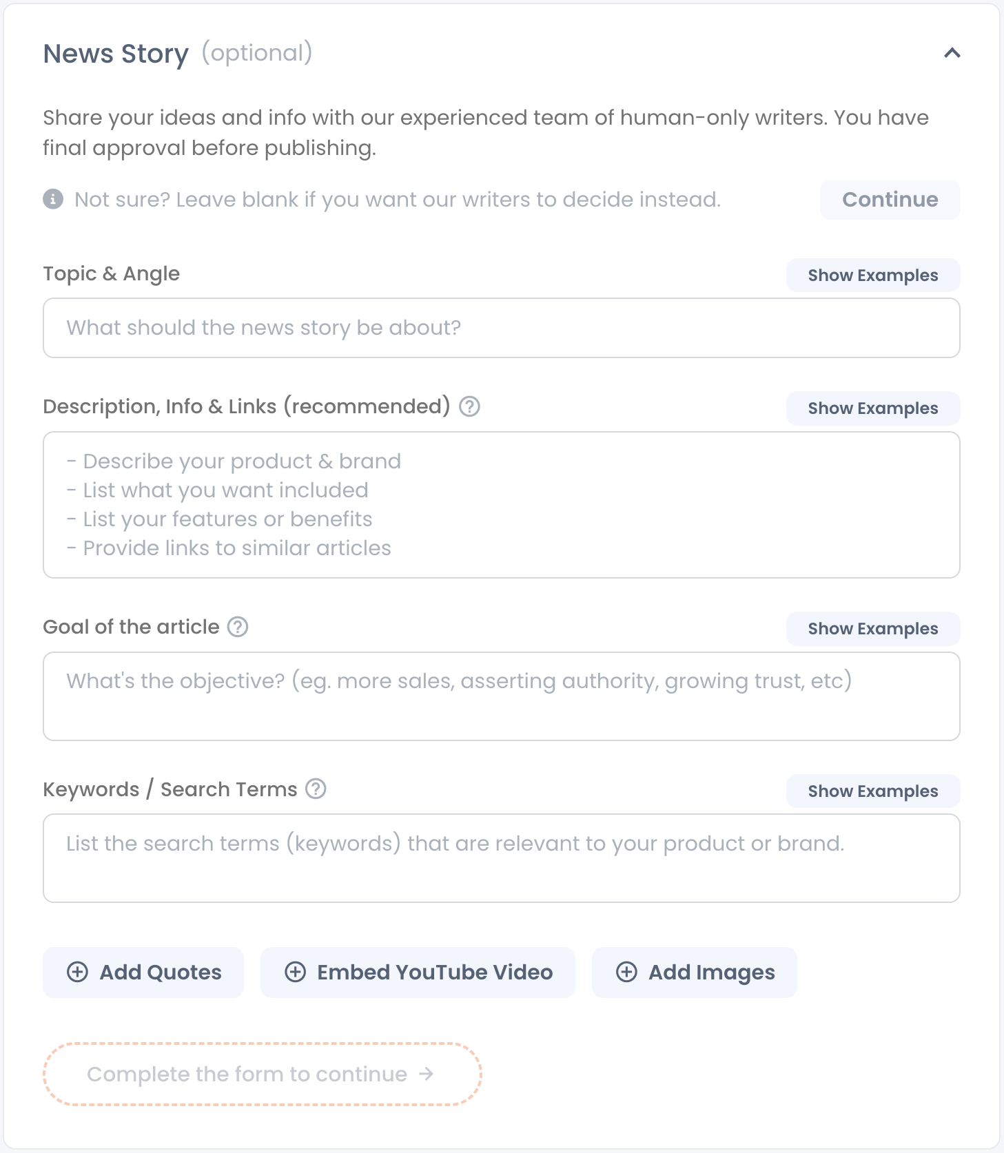
Task: Focus the Topic & Angle text field
Action: 502,328
